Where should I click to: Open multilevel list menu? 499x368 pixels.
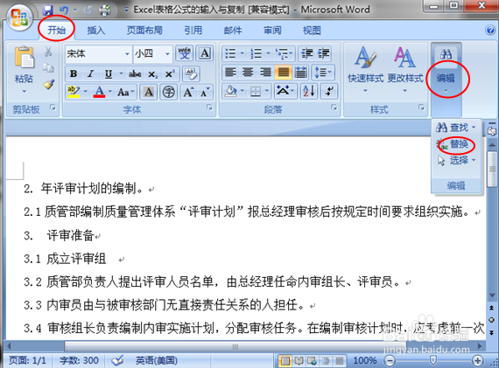click(284, 53)
